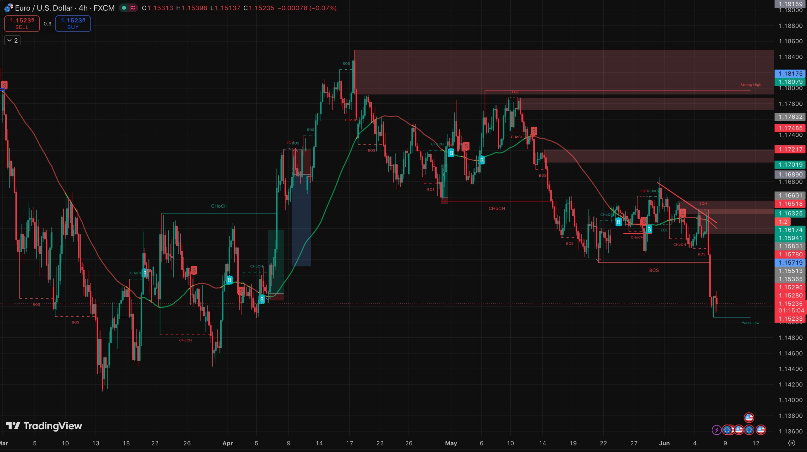
Task: Click the S sell marker between May 10 and 14
Action: 534,131
